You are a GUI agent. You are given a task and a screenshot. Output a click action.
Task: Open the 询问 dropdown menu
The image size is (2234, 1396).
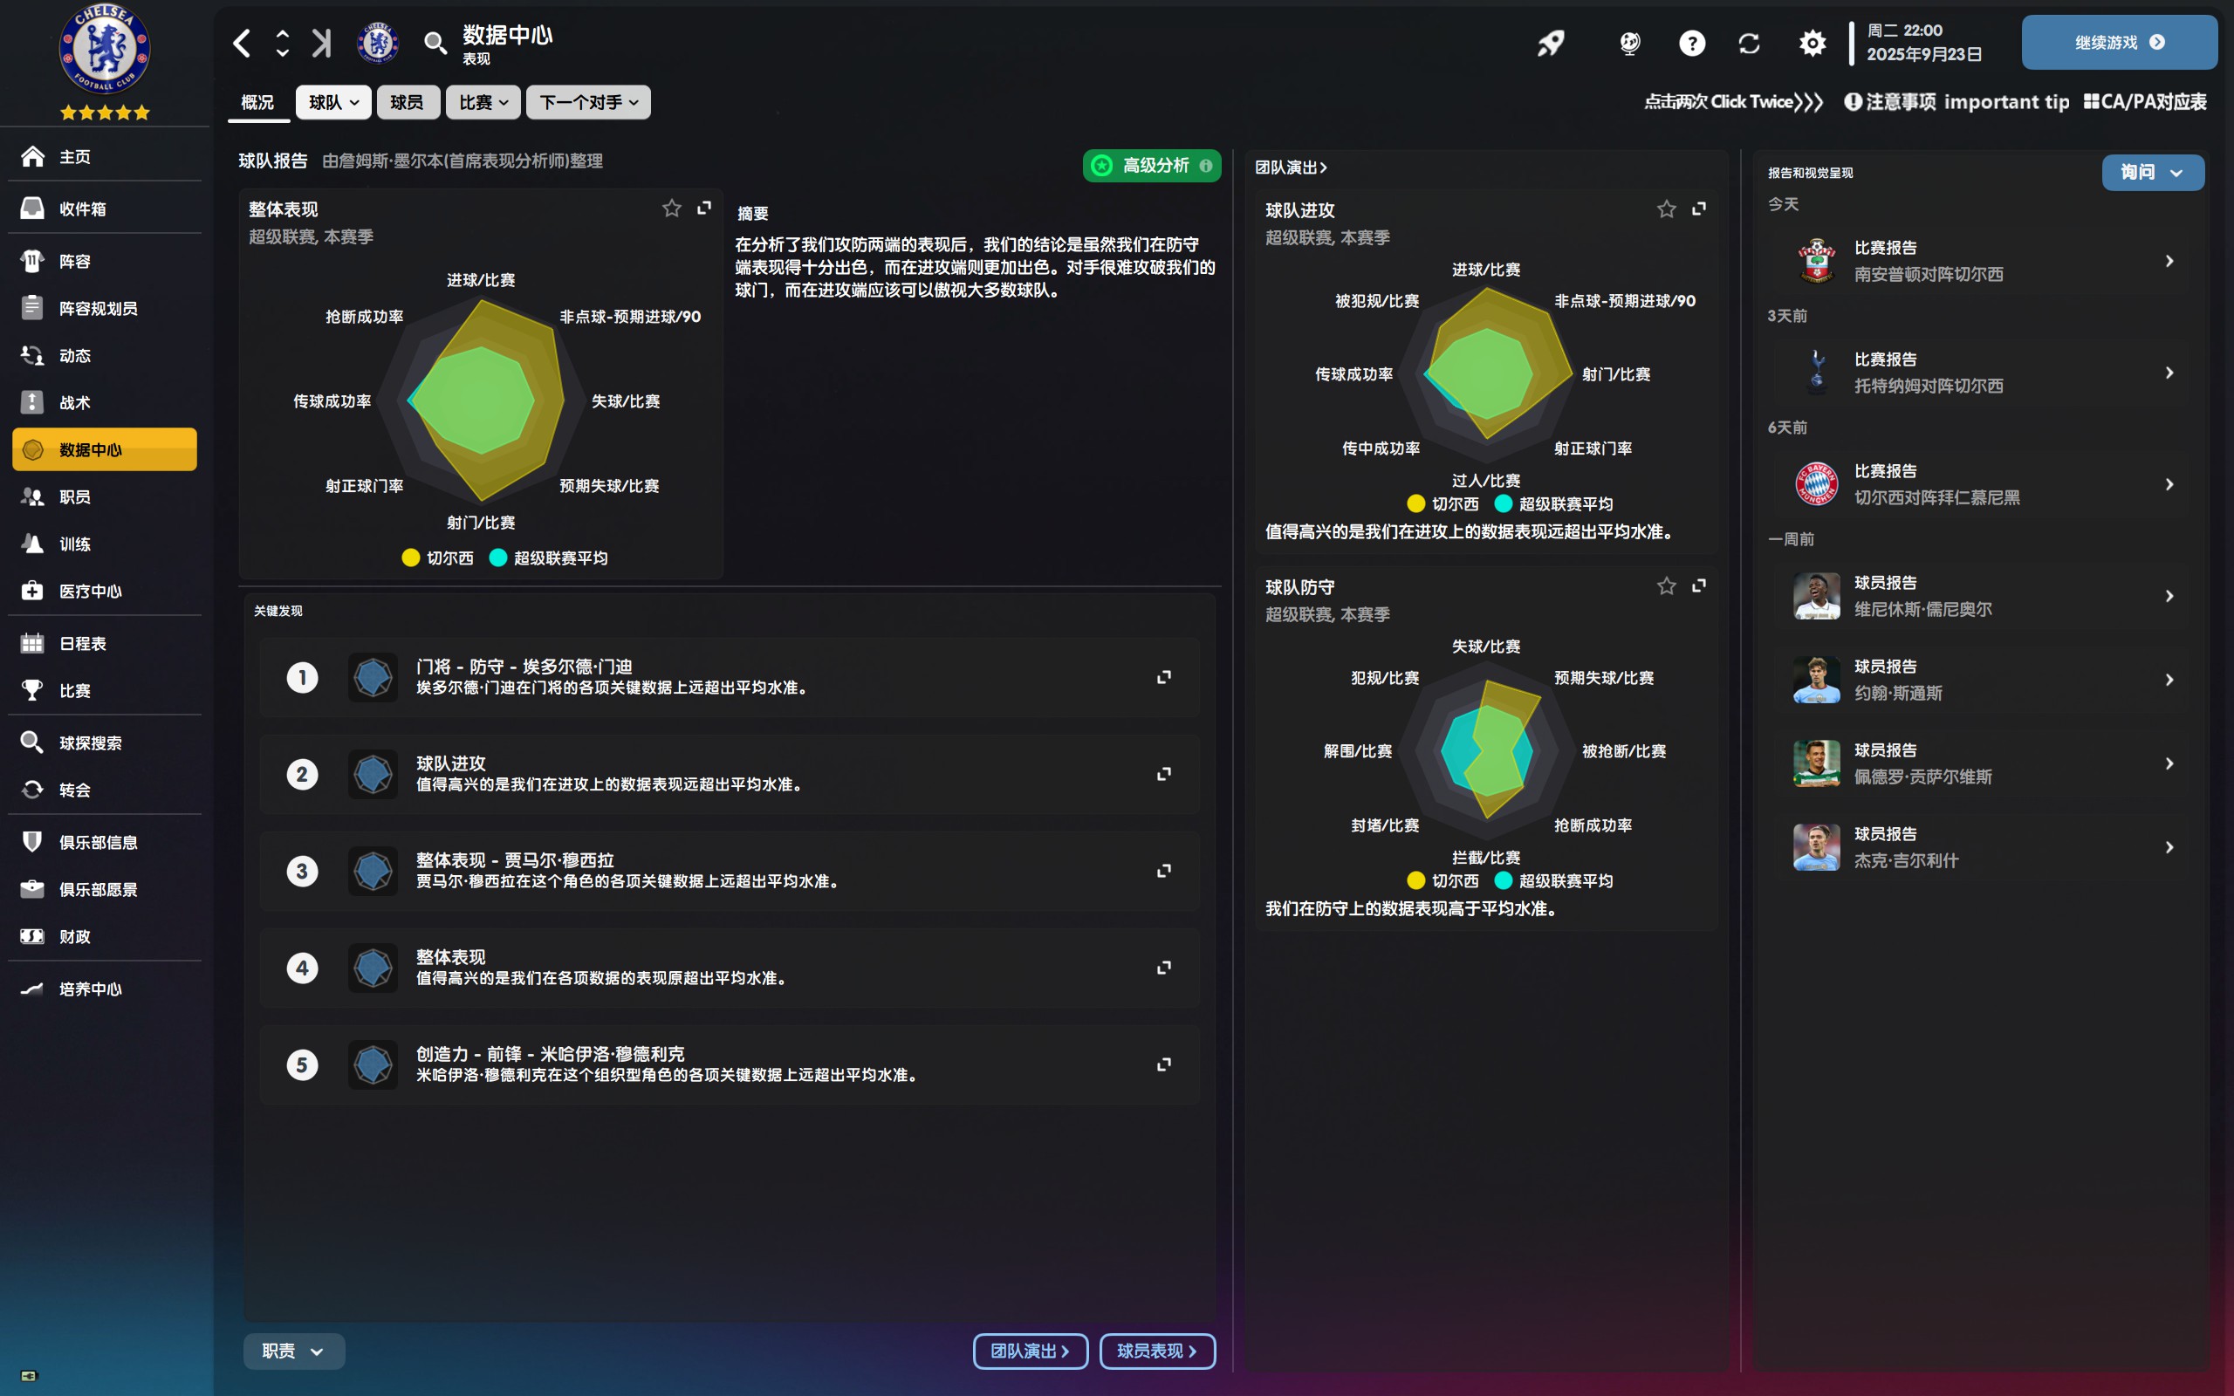(2154, 172)
